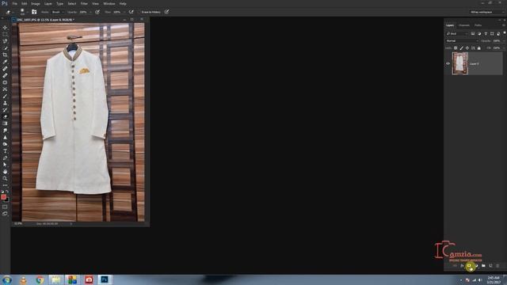This screenshot has width=507, height=285.
Task: Toggle type layer filter icon
Action: (486, 33)
